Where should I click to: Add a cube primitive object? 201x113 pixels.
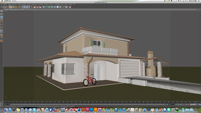pos(43,7)
